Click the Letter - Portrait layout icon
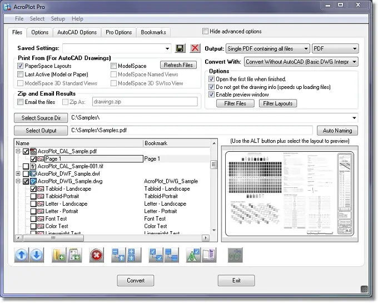 41,211
